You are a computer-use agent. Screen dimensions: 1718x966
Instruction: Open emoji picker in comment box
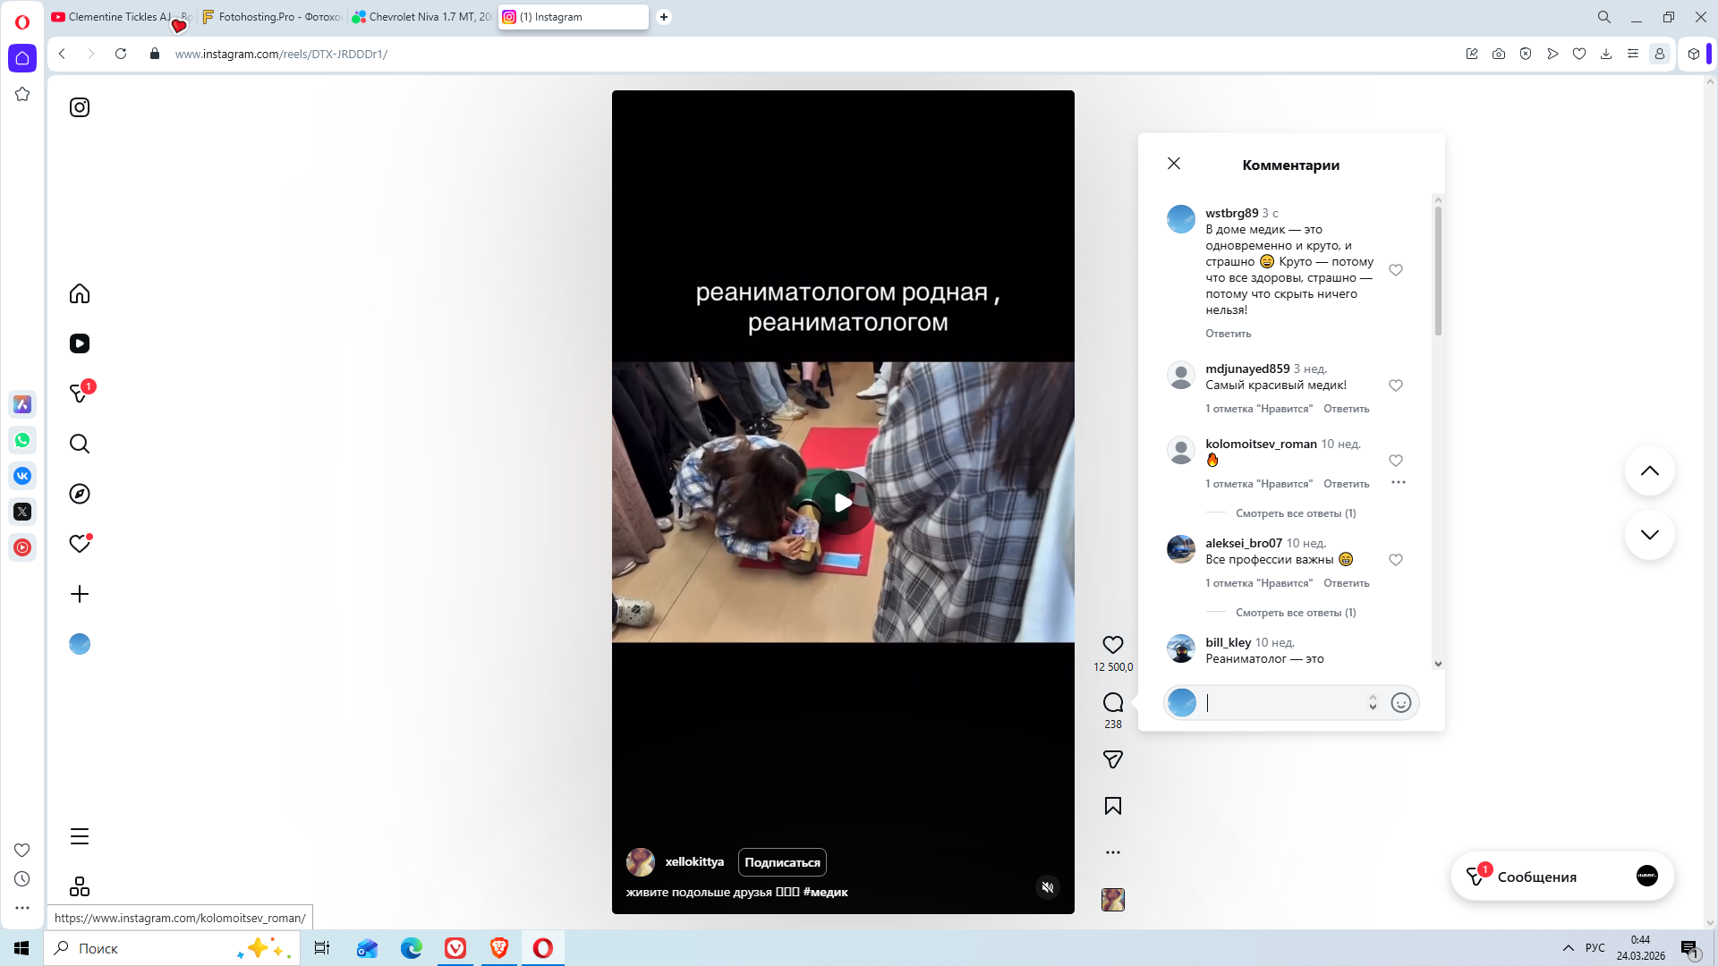(x=1400, y=703)
